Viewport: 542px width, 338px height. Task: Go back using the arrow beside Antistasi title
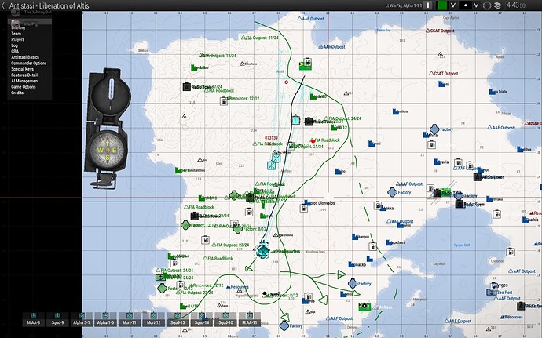coord(3,5)
